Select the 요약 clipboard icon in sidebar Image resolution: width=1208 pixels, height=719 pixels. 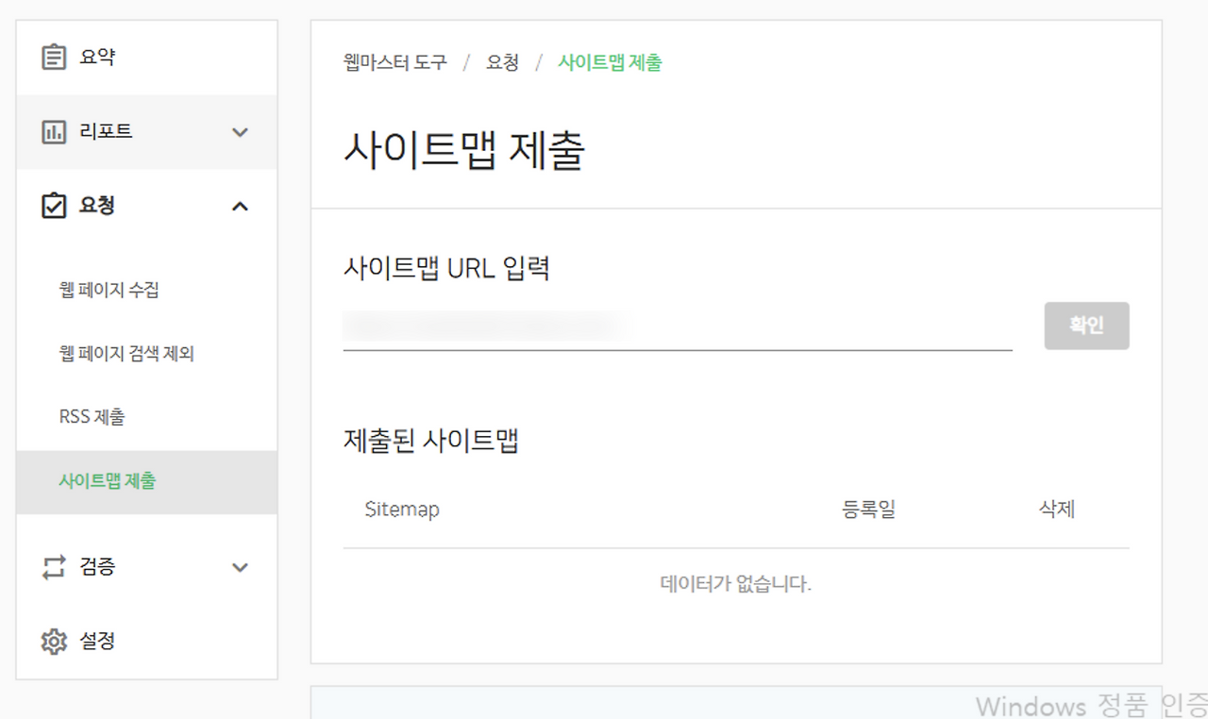pos(55,55)
